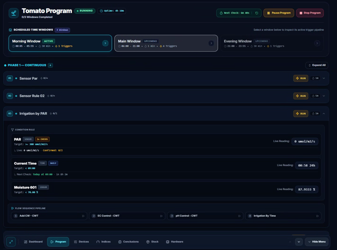Viewport: 337px width, 250px height.
Task: Click Hide Menu to collapse navigation
Action: coord(316,242)
